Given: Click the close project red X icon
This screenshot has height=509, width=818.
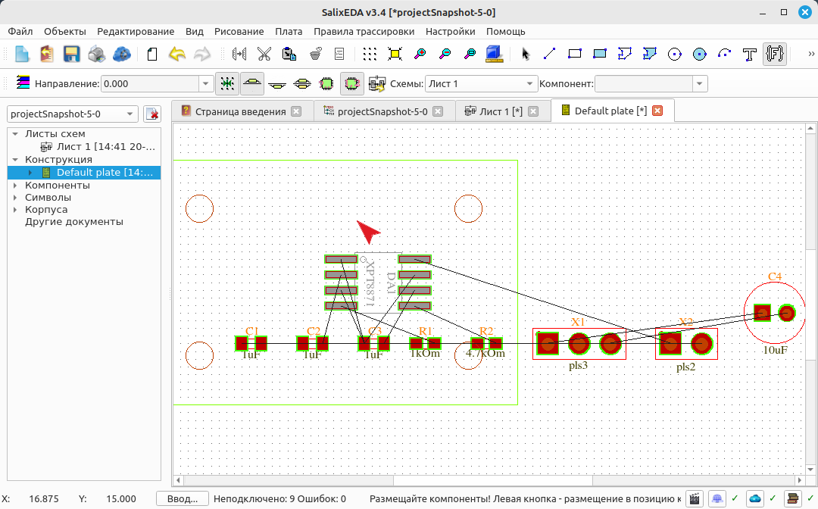Looking at the screenshot, I should tap(151, 114).
